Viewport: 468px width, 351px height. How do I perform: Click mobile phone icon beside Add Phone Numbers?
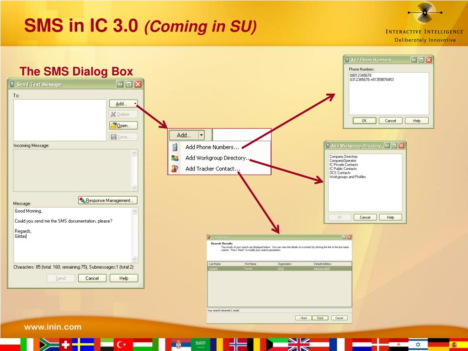point(175,147)
